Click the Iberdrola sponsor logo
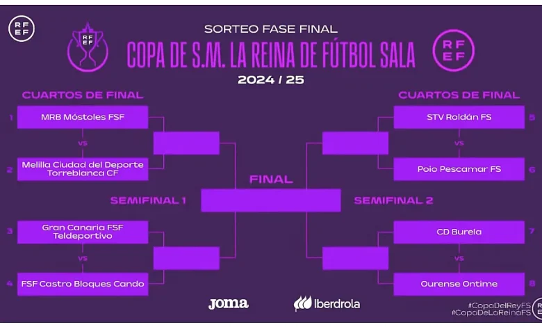The image size is (542, 327). 327,304
